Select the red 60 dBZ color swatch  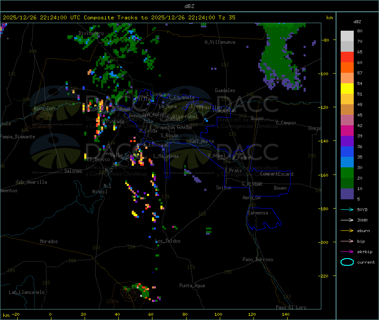coord(347,57)
